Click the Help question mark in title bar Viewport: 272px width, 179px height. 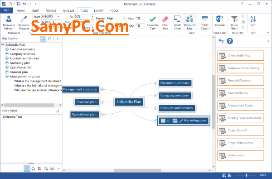coord(242,4)
